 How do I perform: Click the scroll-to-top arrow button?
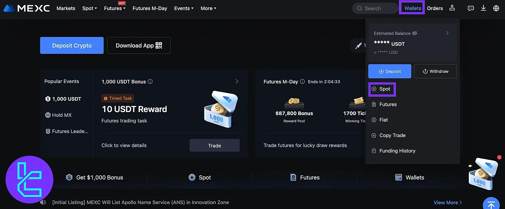coord(491,205)
